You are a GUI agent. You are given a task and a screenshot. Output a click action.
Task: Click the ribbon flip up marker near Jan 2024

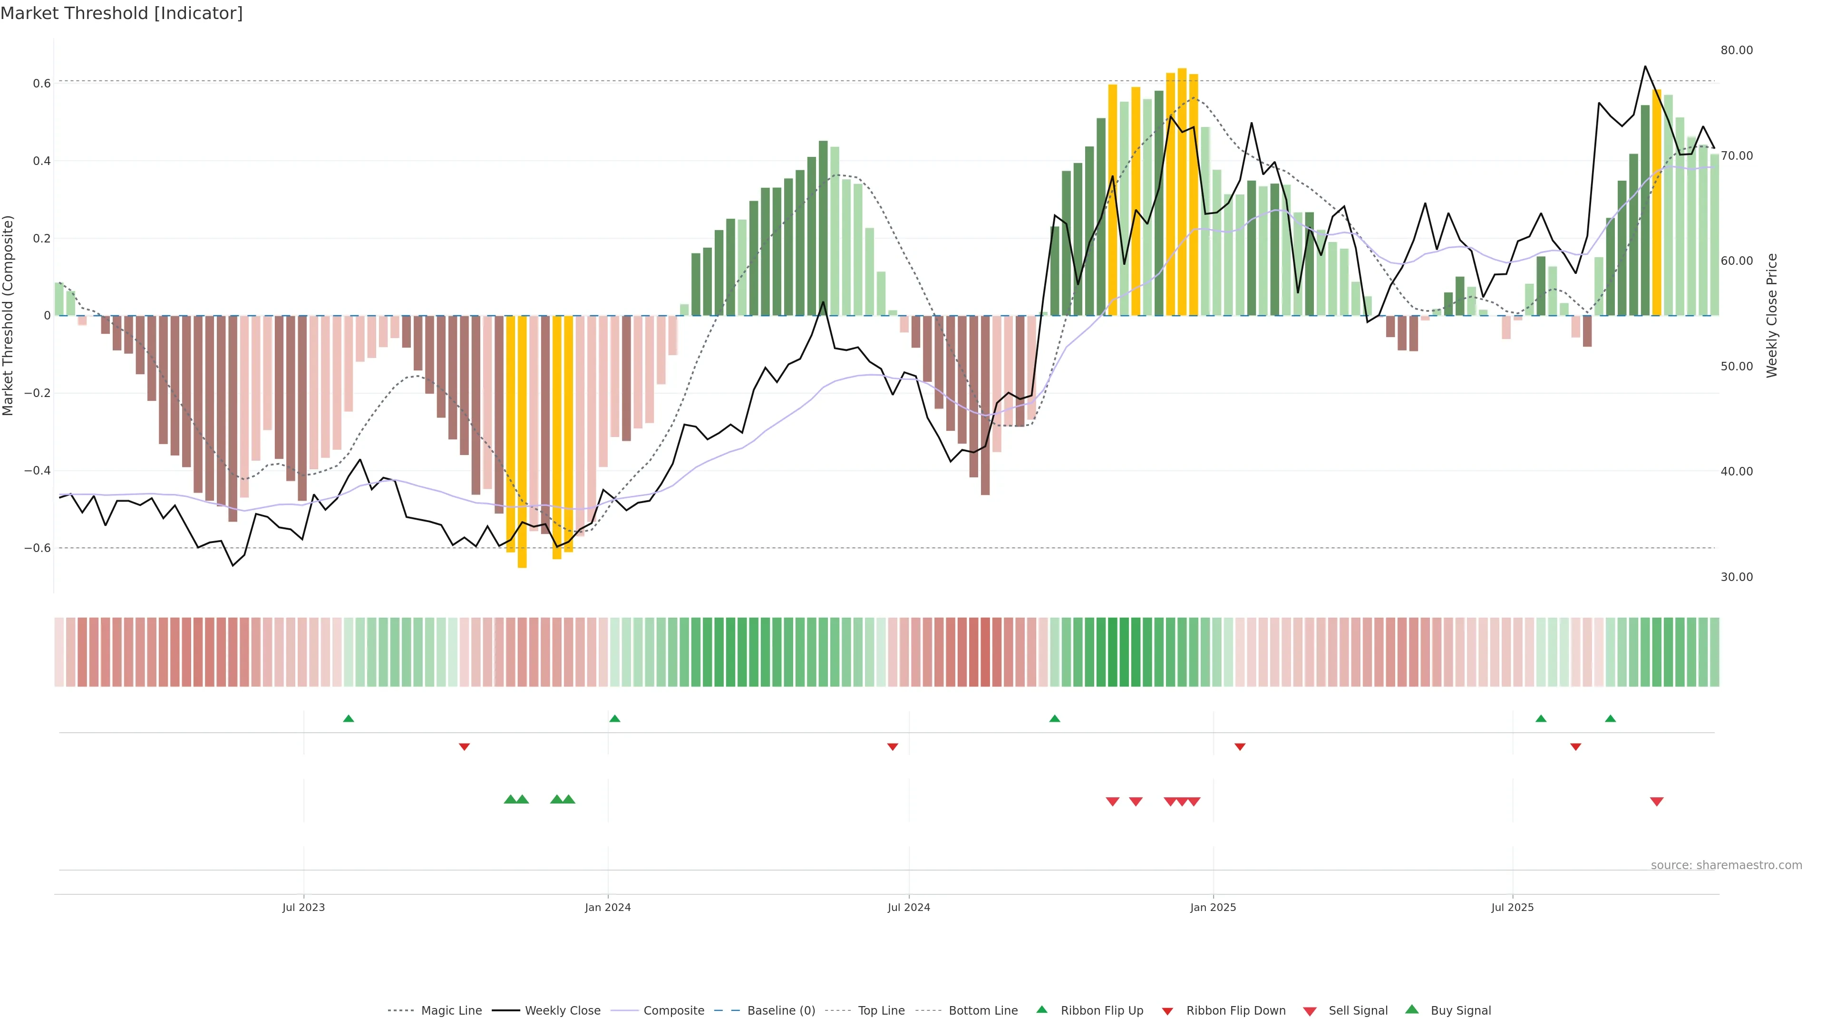(614, 719)
